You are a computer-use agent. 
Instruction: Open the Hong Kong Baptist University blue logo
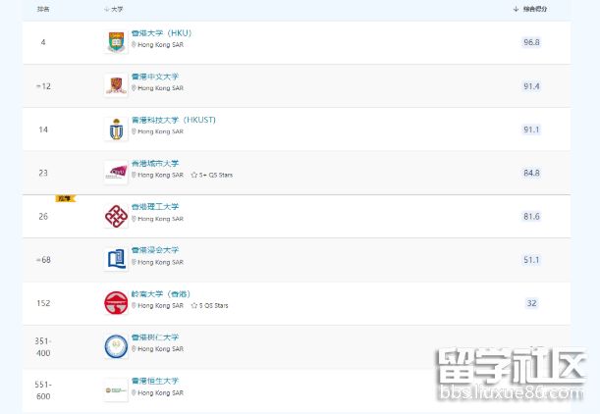tap(116, 260)
